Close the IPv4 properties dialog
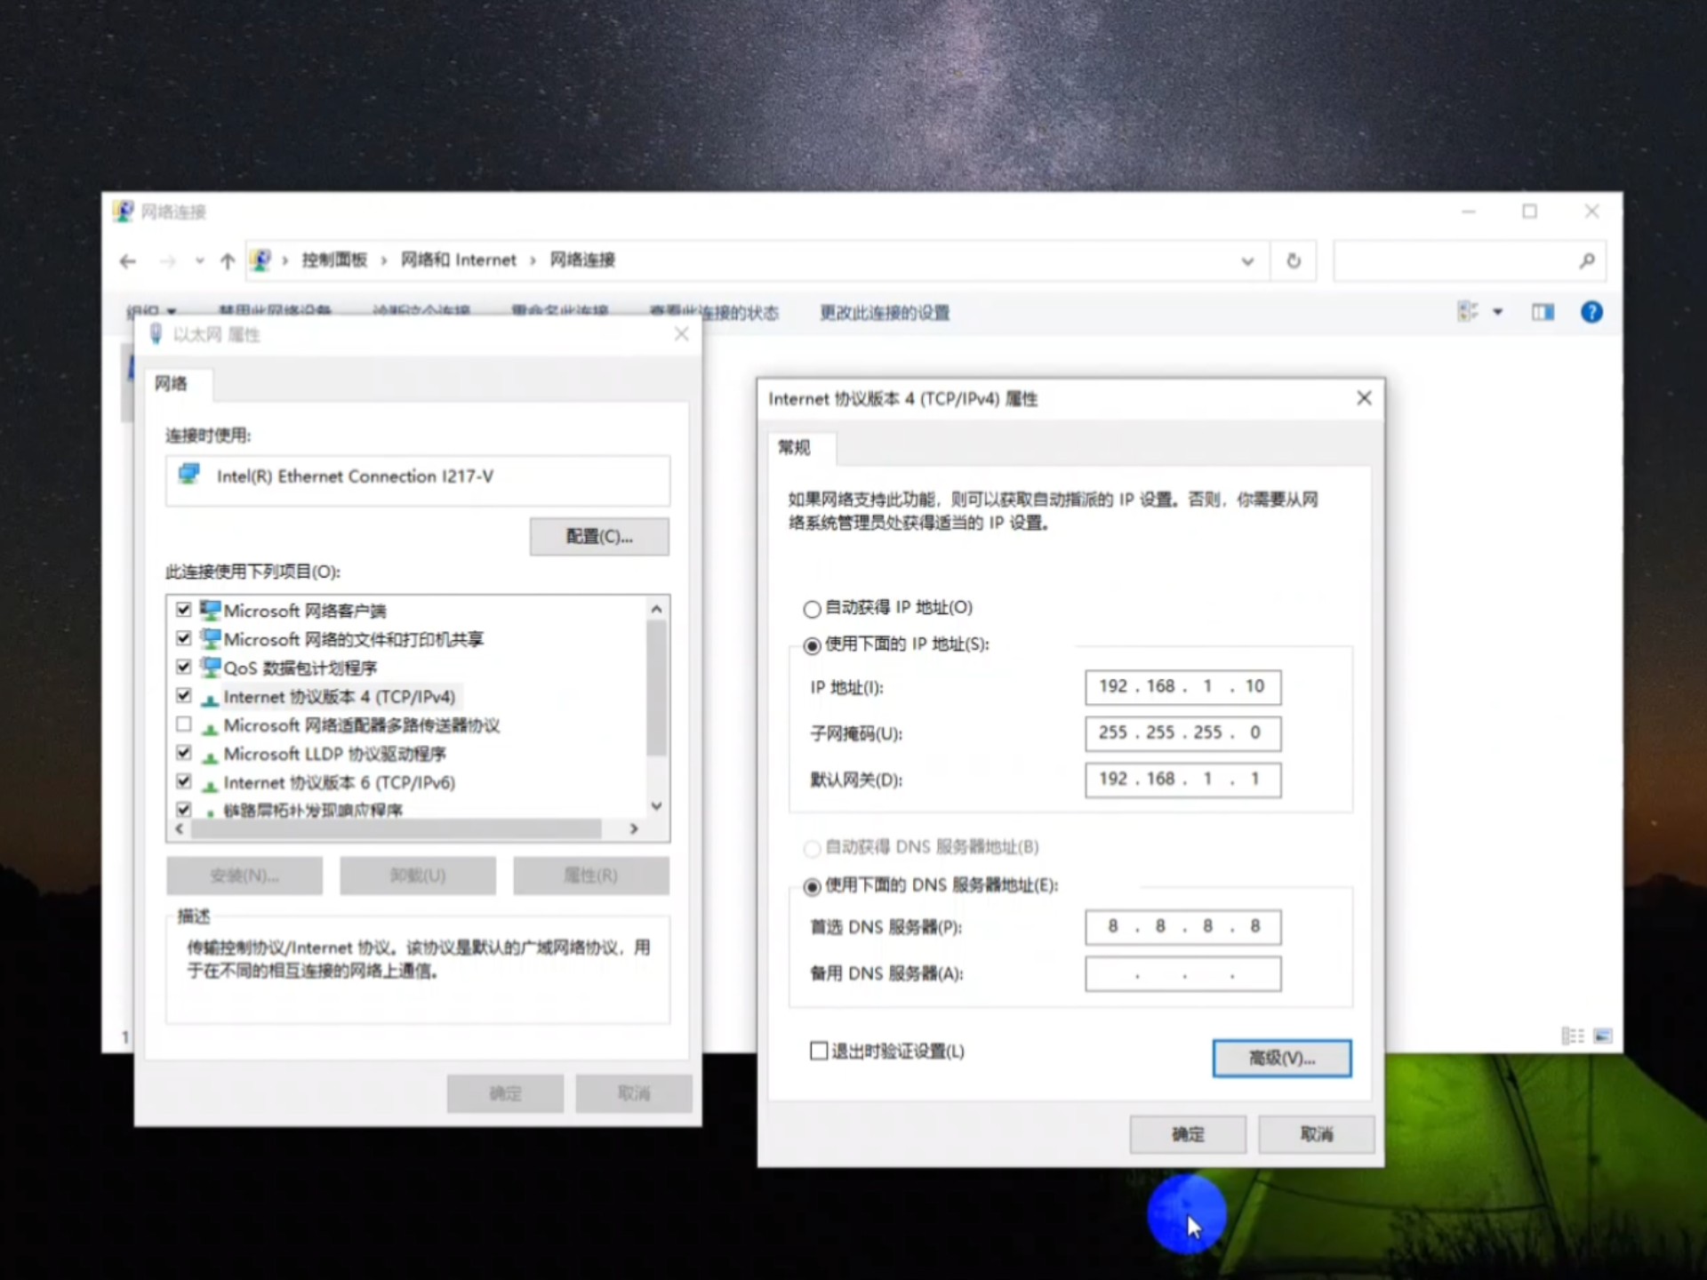Screen dimensions: 1707x1280 click(x=1364, y=398)
